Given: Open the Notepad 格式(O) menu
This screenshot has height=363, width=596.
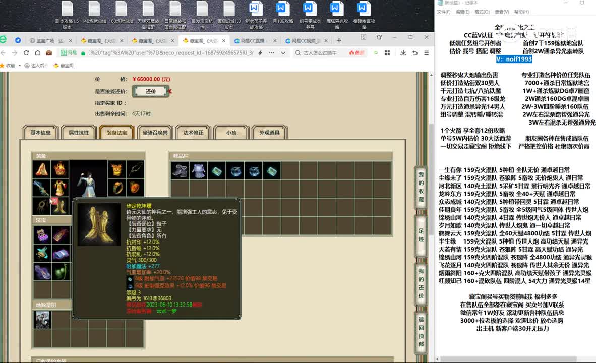Looking at the screenshot, I should [x=482, y=12].
